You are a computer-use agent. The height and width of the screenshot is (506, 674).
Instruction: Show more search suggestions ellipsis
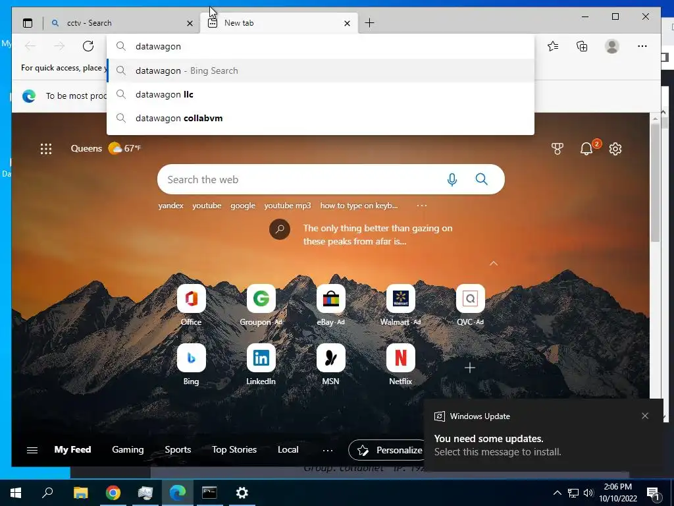click(x=422, y=206)
